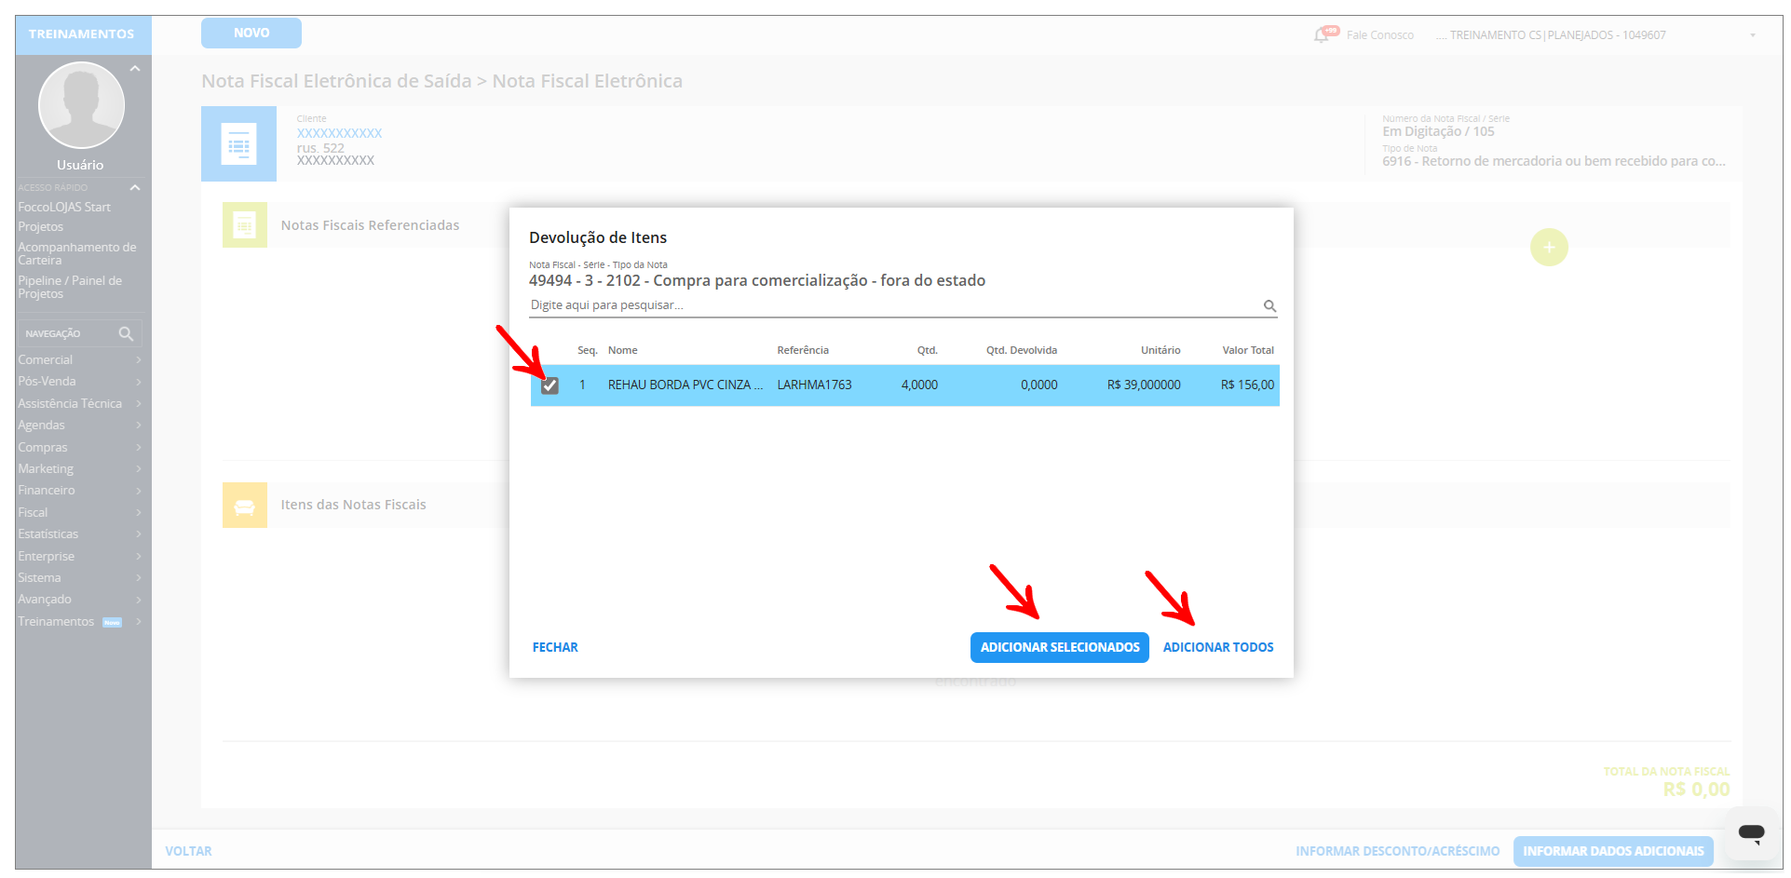
Task: Expand the Marketing menu
Action: coord(80,469)
